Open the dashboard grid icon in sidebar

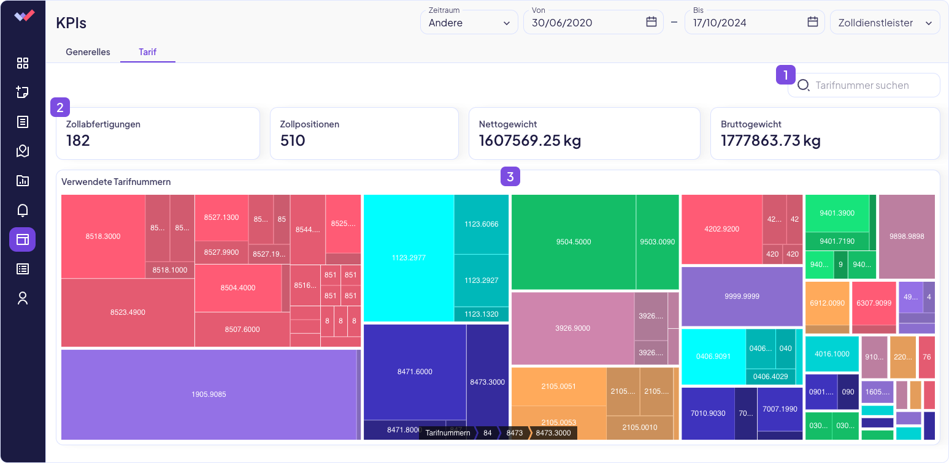click(23, 63)
